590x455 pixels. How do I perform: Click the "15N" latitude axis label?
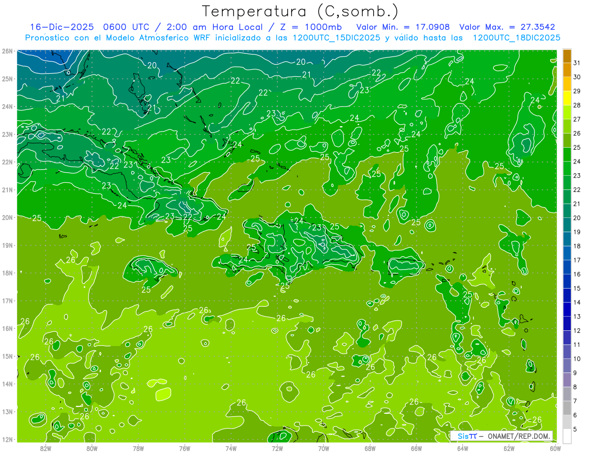click(x=7, y=356)
